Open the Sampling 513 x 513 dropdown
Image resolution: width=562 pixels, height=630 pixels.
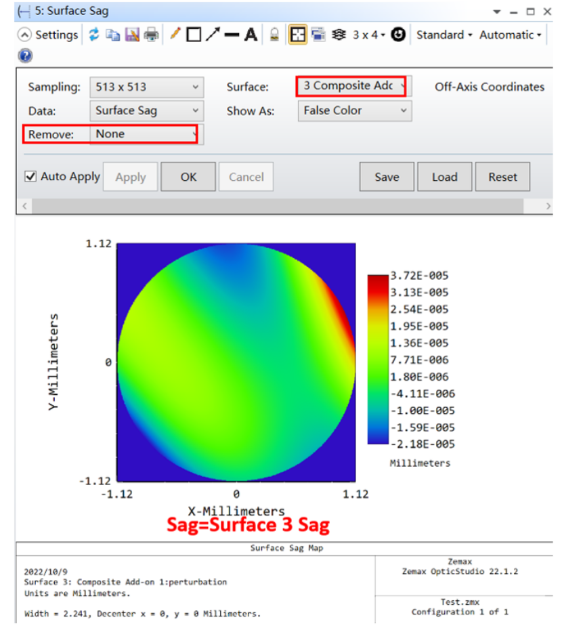click(147, 87)
